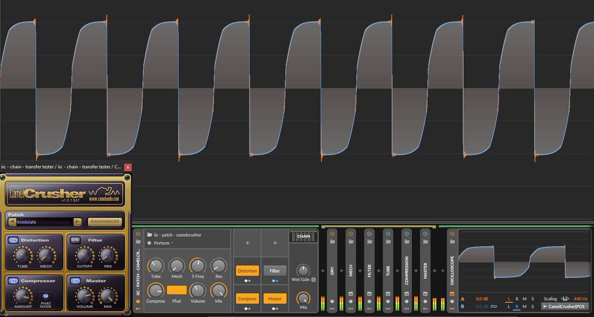
Task: Click the RES knob in CamelCrusher plugin
Action: pos(107,255)
